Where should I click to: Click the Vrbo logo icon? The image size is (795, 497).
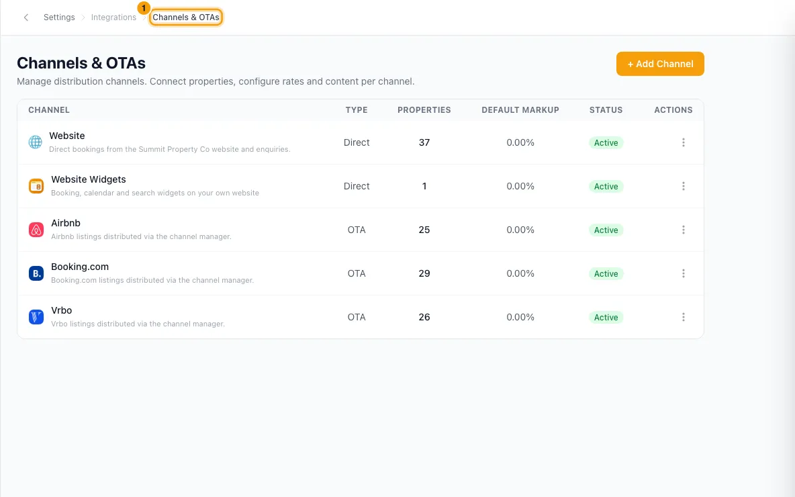[x=36, y=317]
